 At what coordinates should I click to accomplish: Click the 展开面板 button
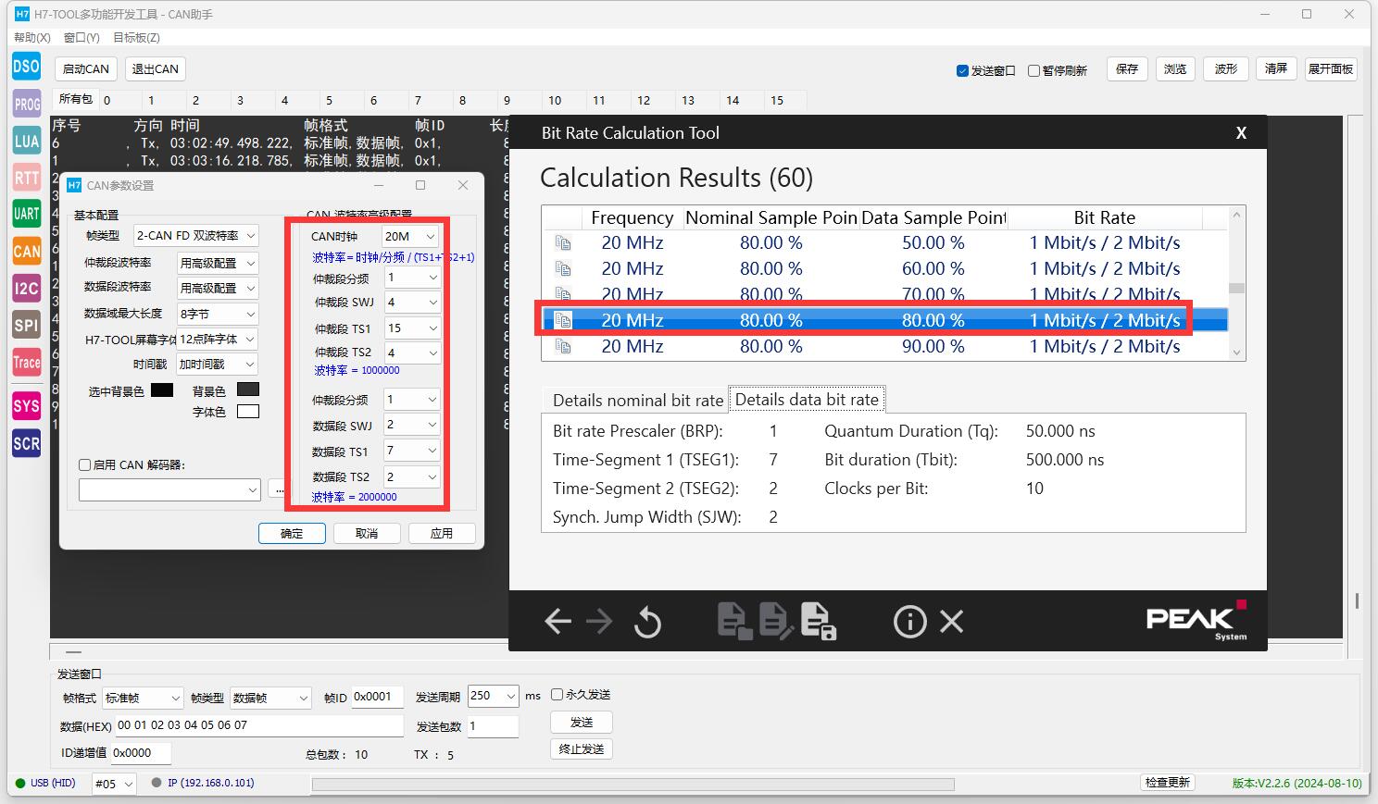pos(1331,68)
